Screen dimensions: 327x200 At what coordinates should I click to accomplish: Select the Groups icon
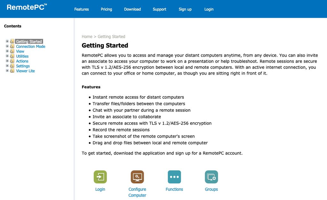tap(211, 177)
